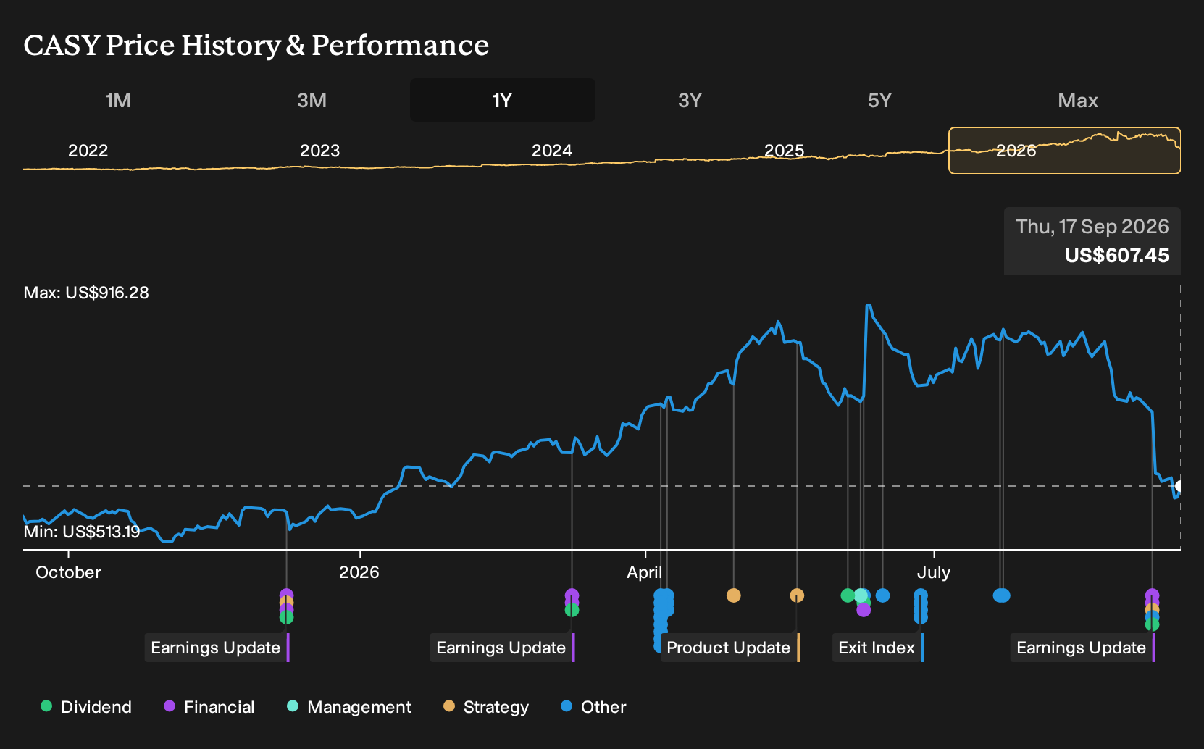Click the orange Strategy legend dot
Viewport: 1204px width, 749px height.
pos(449,706)
